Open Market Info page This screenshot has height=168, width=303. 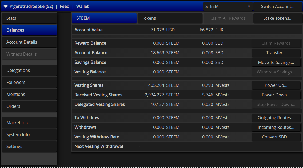(29, 122)
